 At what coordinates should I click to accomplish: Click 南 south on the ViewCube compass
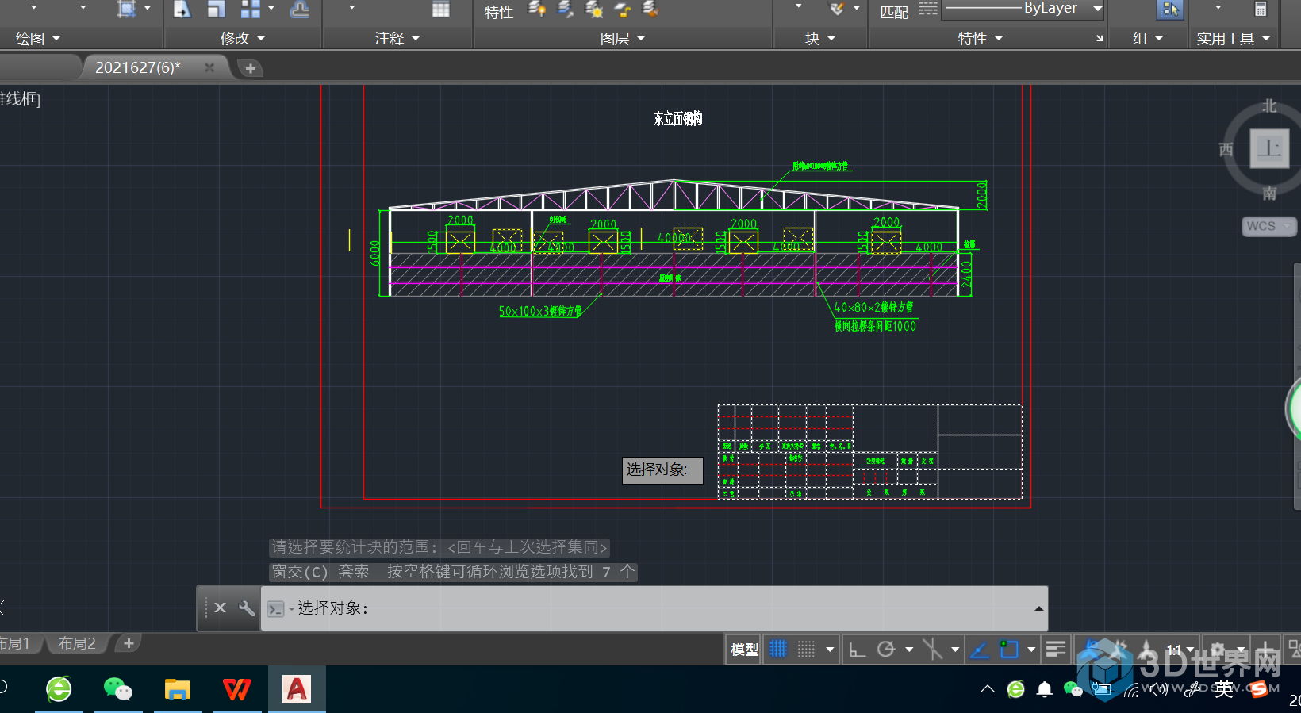[x=1269, y=194]
